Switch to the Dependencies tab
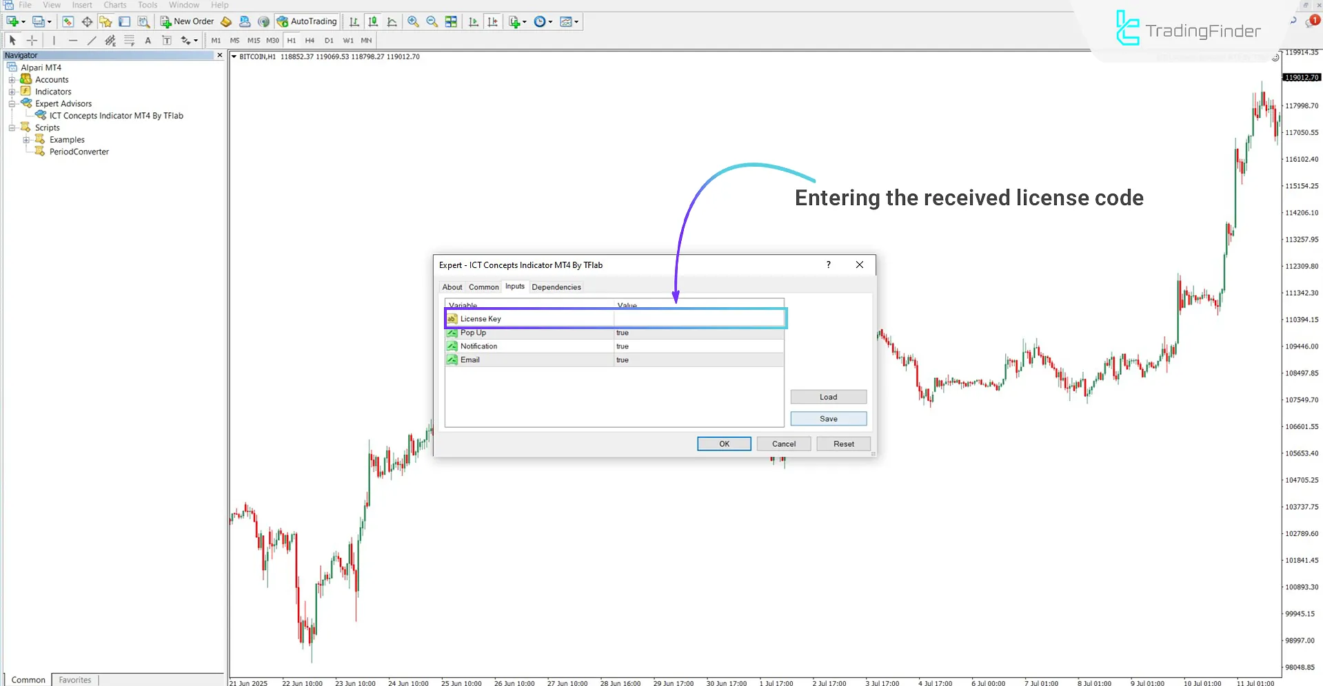The width and height of the screenshot is (1323, 686). pos(556,287)
